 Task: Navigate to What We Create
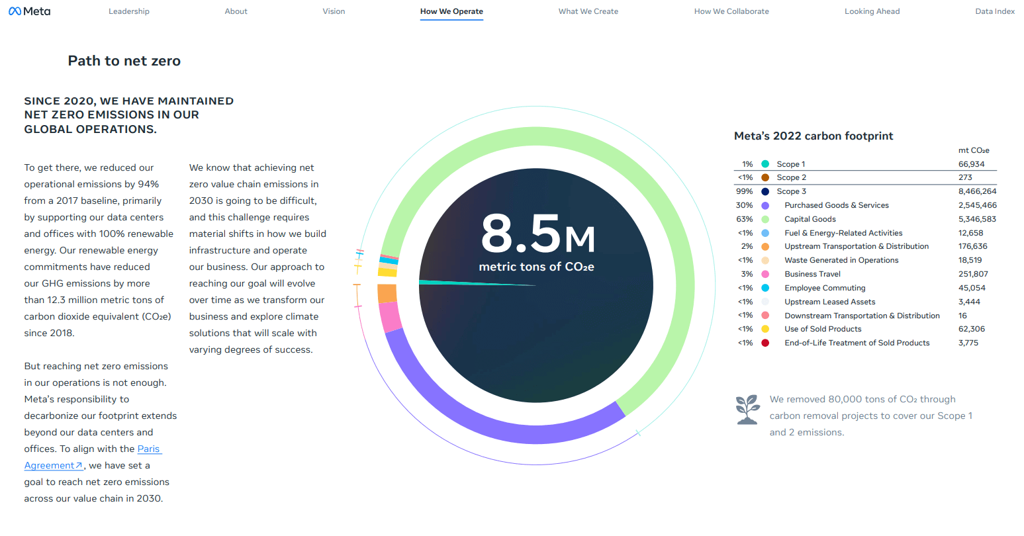[588, 11]
